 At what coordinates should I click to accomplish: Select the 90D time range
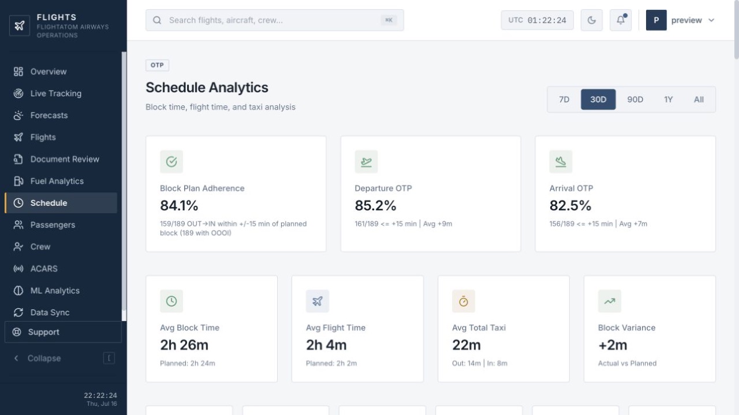[635, 99]
